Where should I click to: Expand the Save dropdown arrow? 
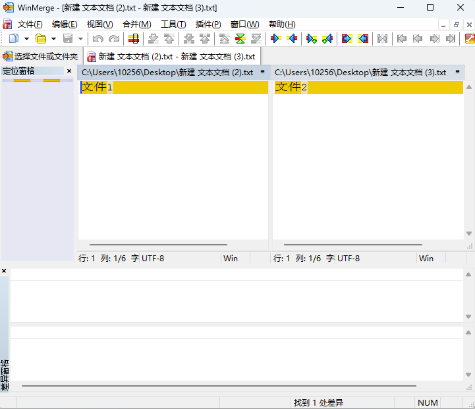[x=80, y=39]
